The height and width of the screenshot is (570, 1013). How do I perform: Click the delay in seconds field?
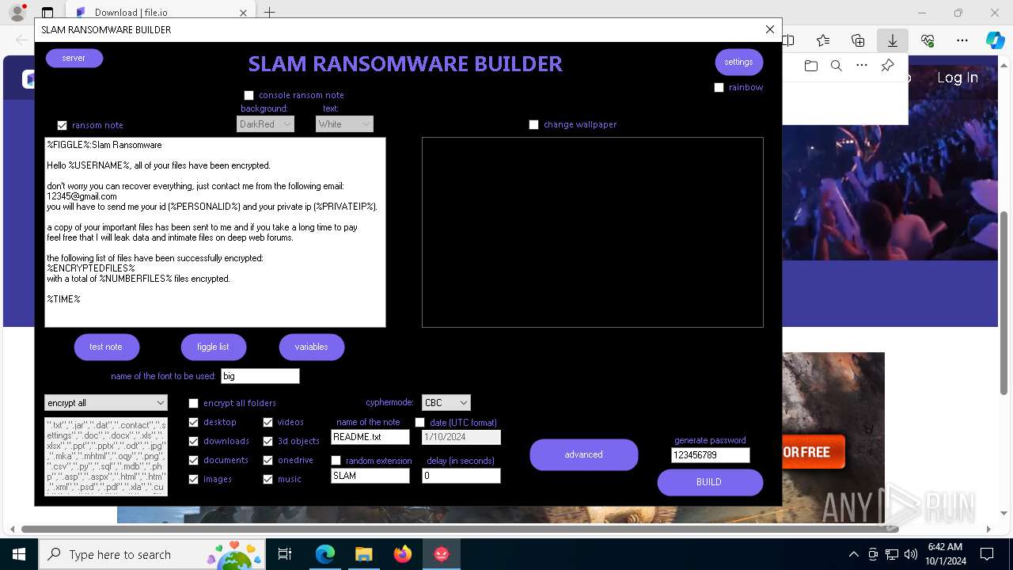pyautogui.click(x=461, y=476)
